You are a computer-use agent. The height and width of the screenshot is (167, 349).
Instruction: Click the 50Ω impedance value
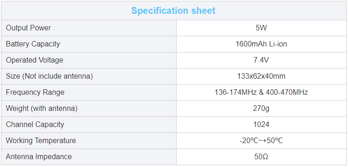261,157
